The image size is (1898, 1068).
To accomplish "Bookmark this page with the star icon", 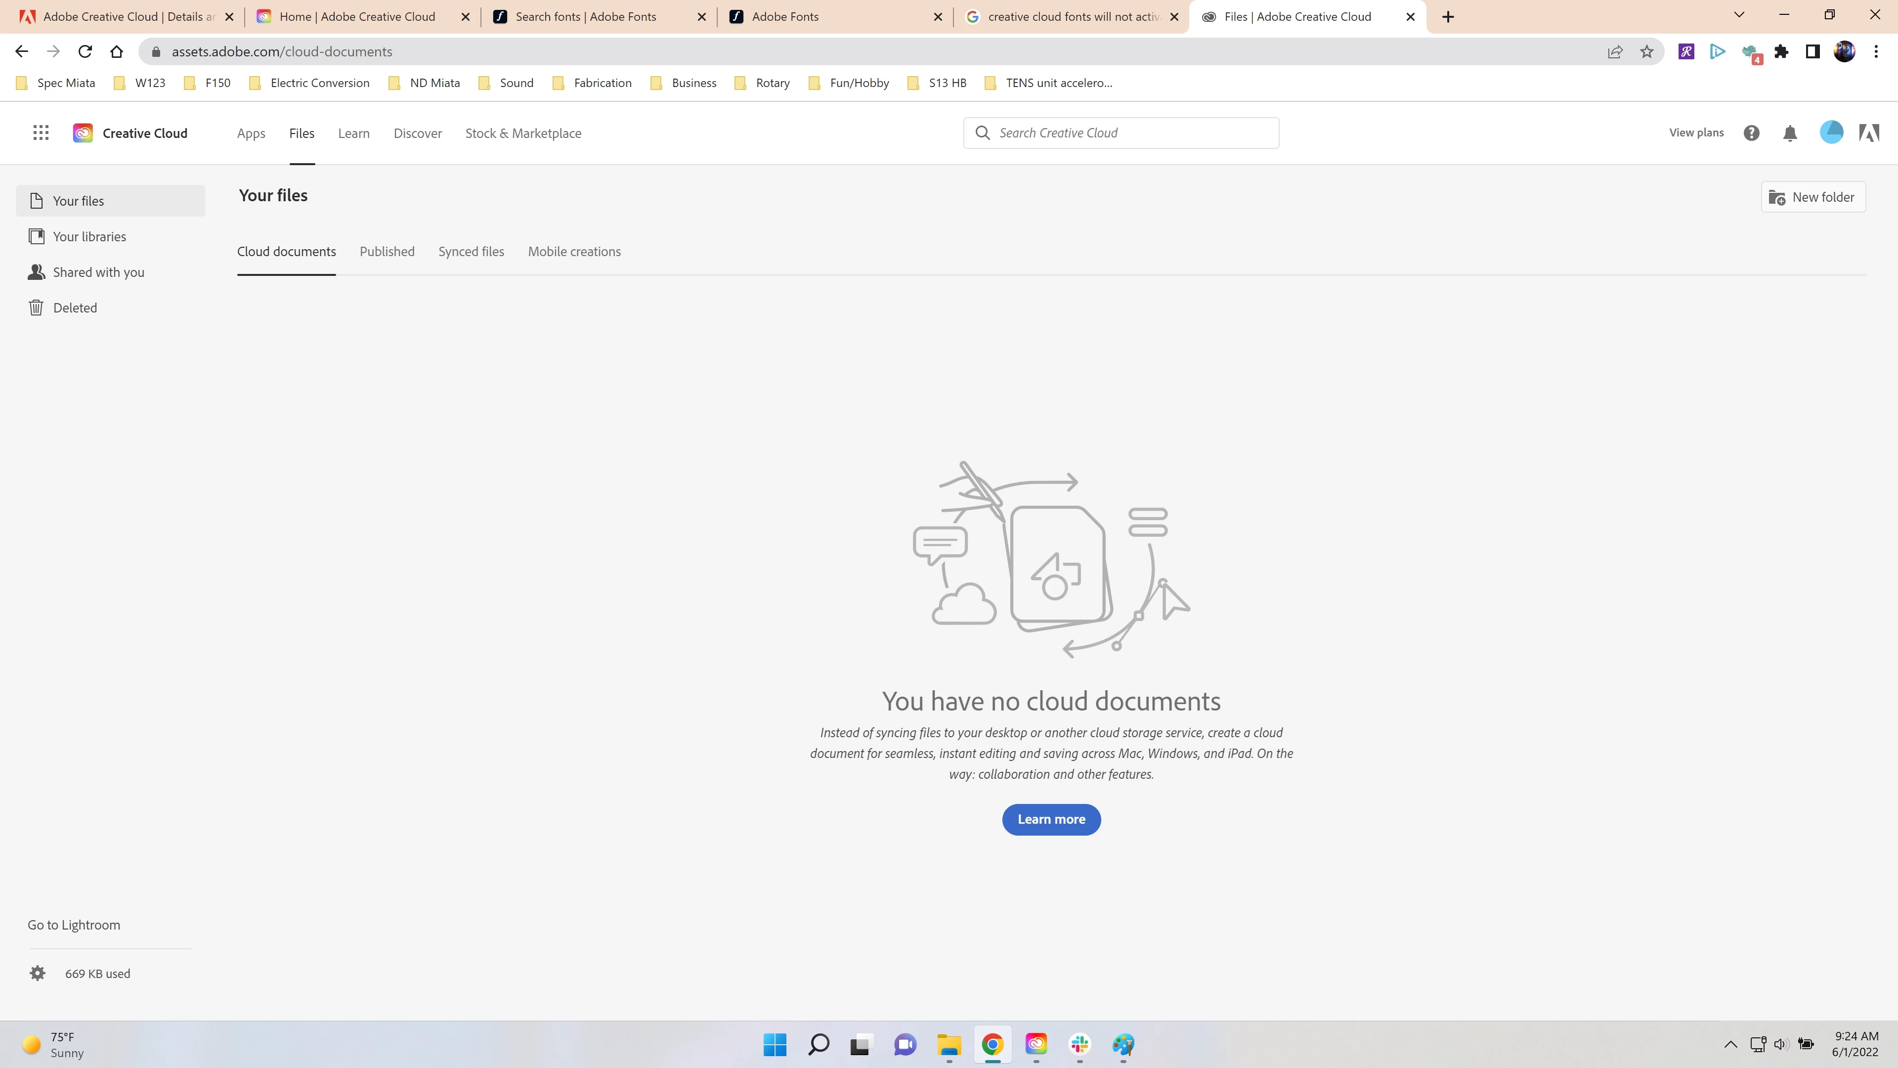I will [x=1647, y=51].
